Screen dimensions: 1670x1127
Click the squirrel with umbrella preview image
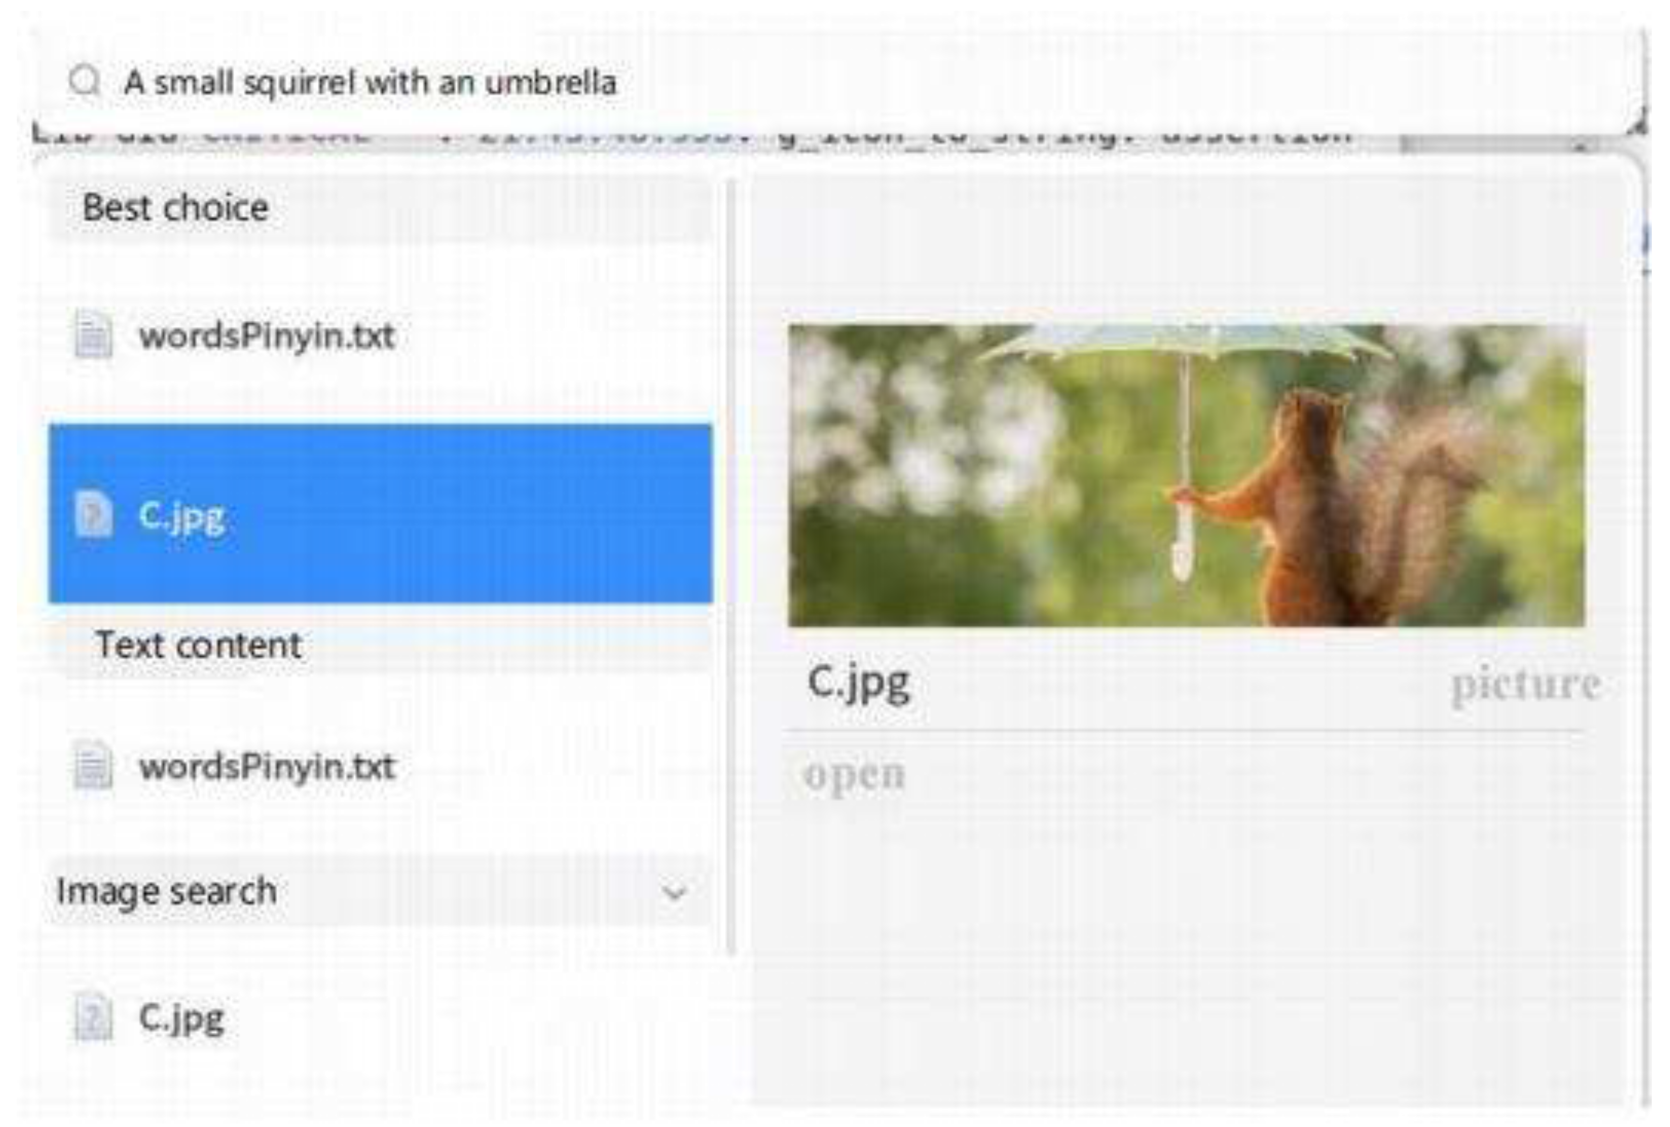point(1186,476)
